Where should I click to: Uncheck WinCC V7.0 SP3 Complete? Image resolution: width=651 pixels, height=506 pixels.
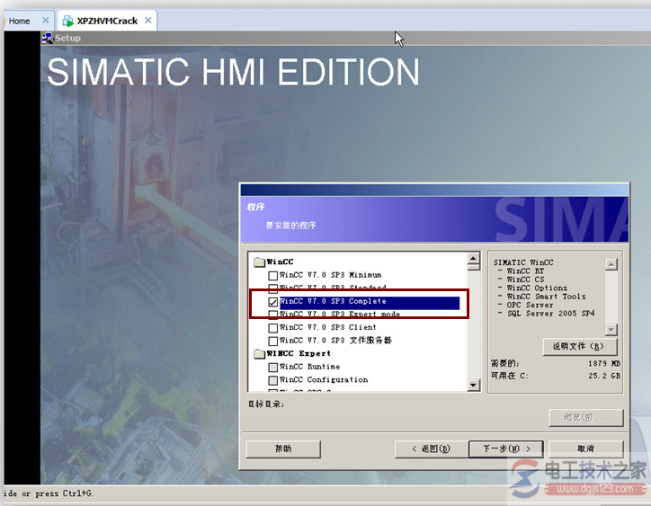tap(272, 302)
